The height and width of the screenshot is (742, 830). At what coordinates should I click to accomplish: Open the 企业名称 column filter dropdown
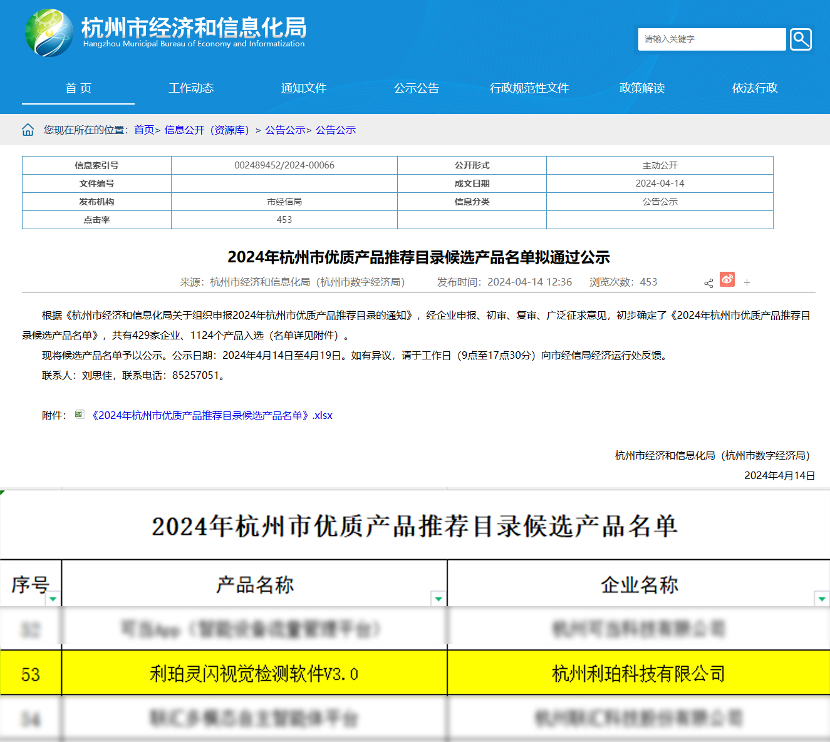821,599
